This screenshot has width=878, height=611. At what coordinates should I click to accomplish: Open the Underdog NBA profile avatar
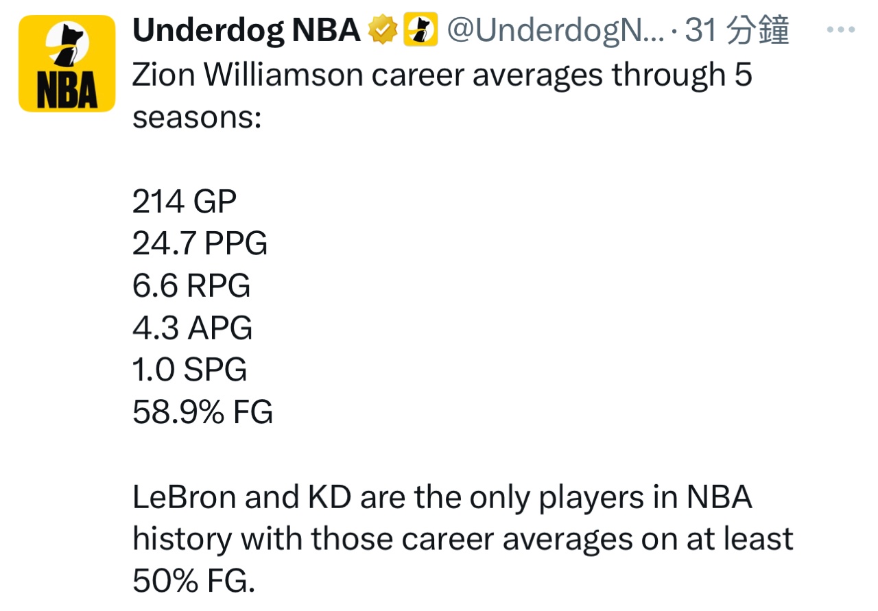[67, 63]
